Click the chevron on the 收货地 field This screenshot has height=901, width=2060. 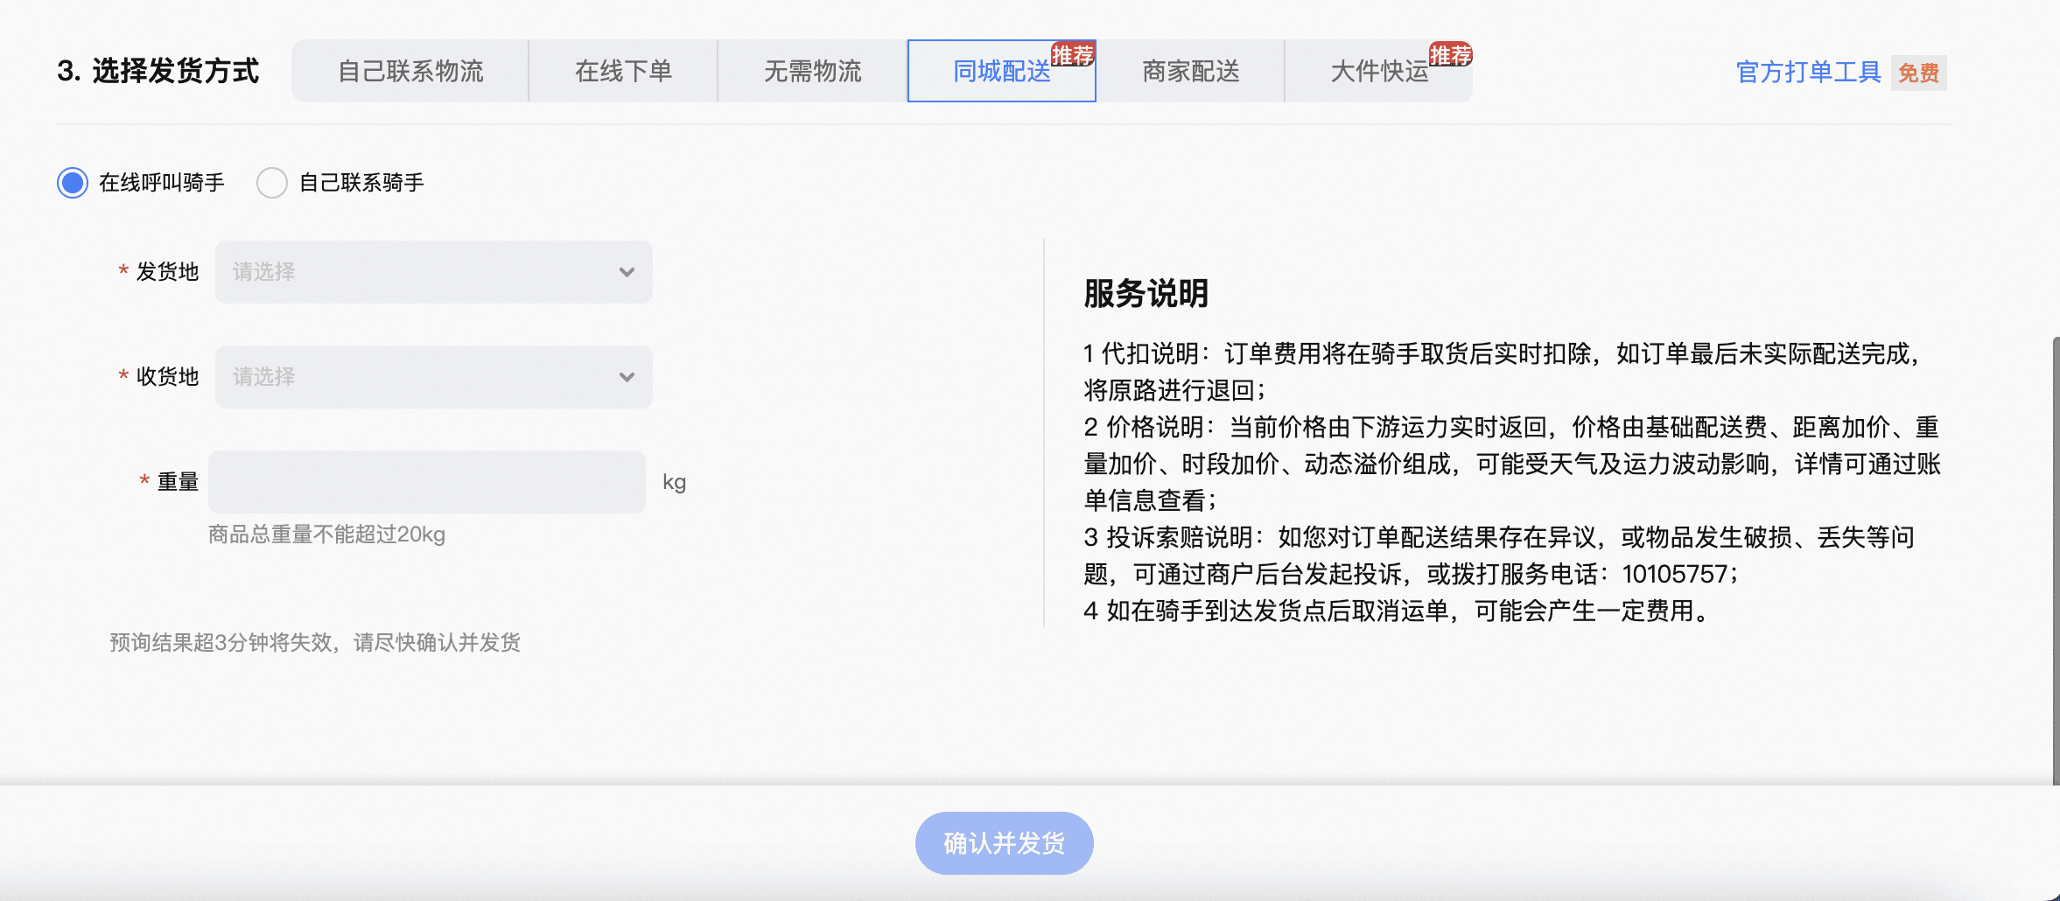pyautogui.click(x=627, y=376)
